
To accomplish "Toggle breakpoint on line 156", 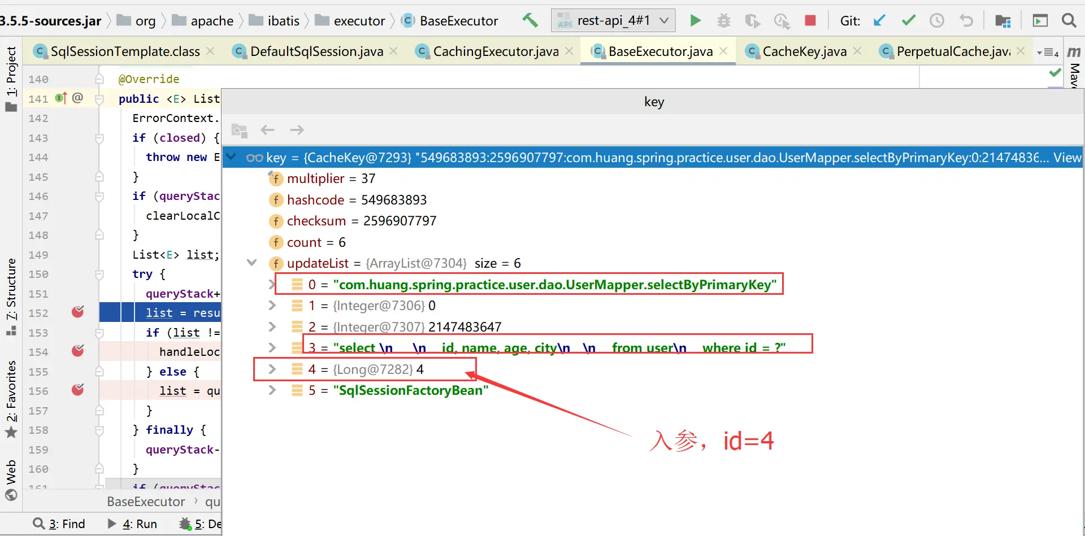I will click(x=78, y=390).
